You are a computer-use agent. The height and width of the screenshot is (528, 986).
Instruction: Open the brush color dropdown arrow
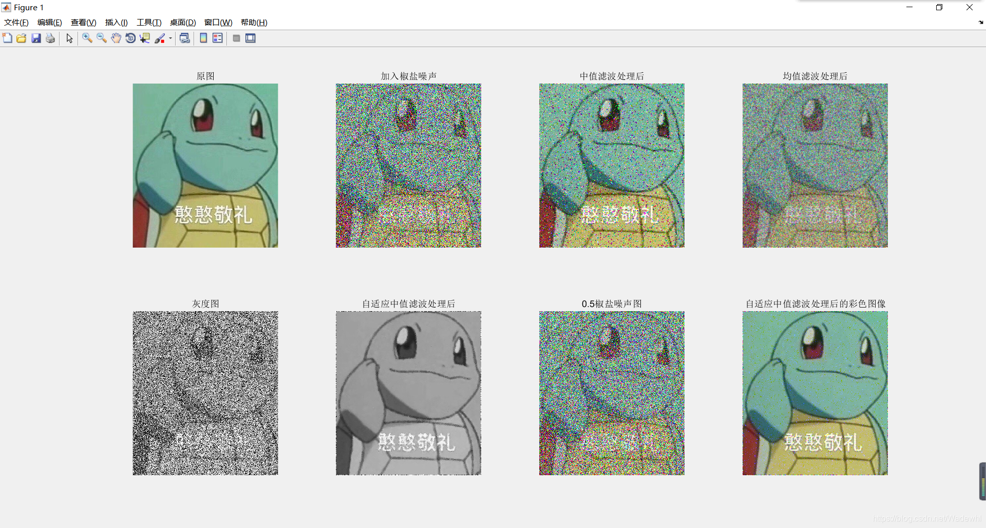pos(170,38)
